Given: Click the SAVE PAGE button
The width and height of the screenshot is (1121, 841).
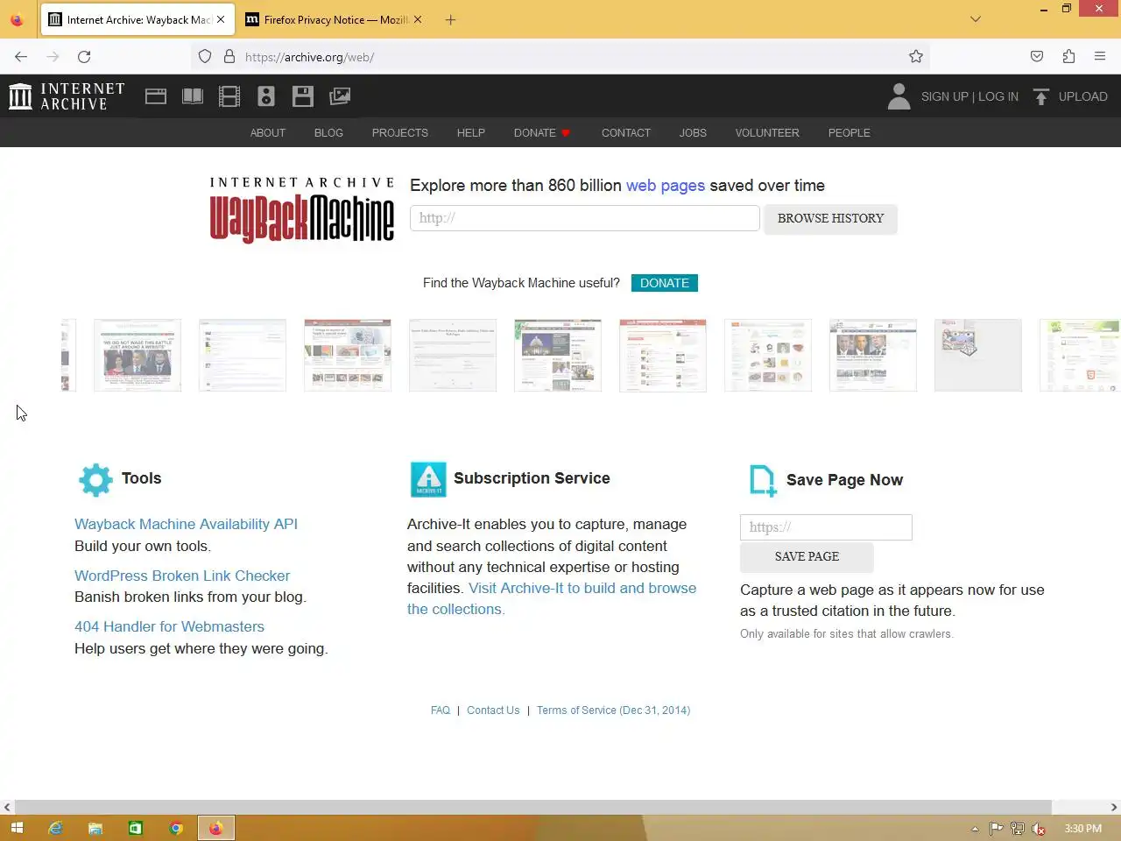Looking at the screenshot, I should tap(807, 557).
